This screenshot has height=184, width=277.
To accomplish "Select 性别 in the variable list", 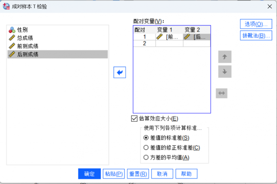I will point(57,30).
